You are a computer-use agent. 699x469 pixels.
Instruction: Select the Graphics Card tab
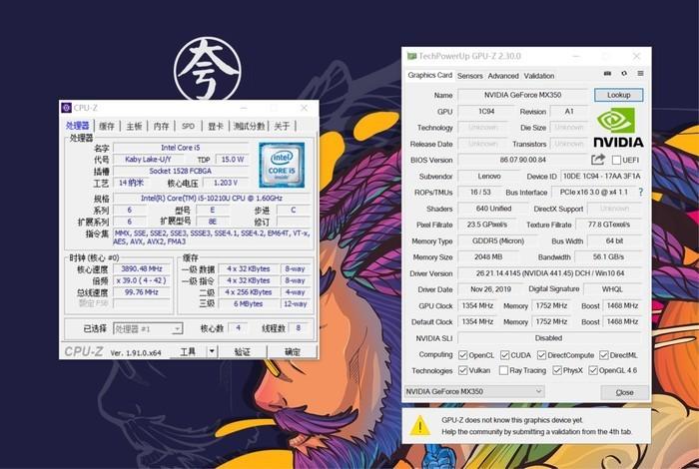click(x=429, y=75)
